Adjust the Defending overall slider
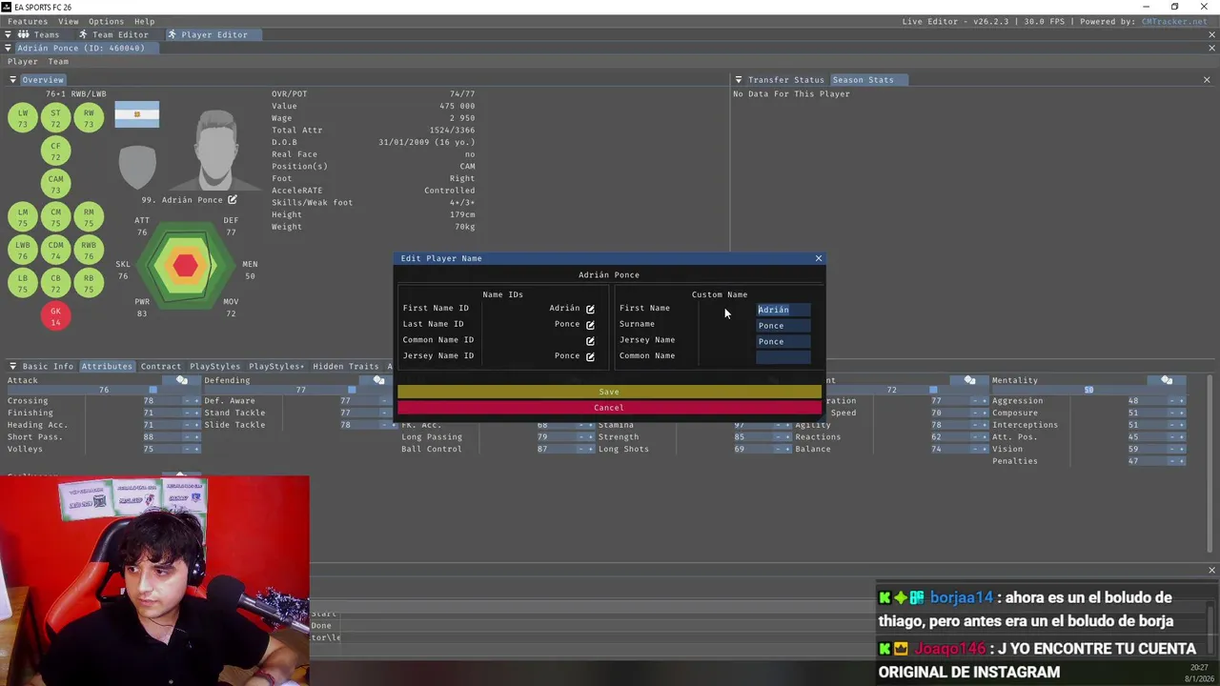Viewport: 1220px width, 686px height. pyautogui.click(x=300, y=390)
